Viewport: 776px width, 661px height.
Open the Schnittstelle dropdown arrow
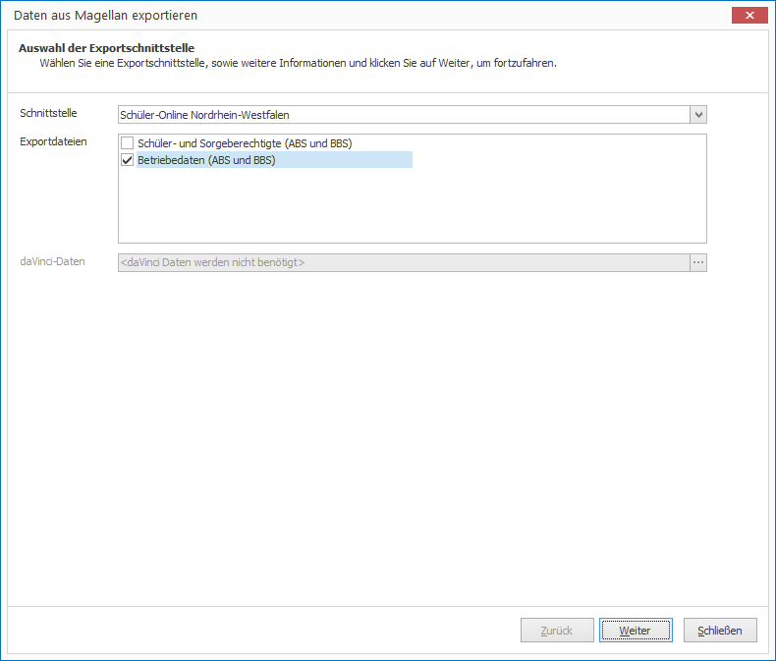[698, 115]
